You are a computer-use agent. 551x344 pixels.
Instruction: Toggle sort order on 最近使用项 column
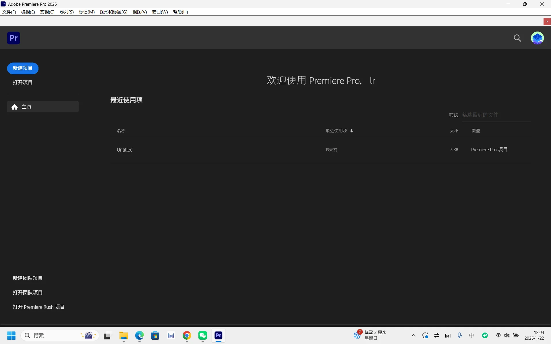pyautogui.click(x=339, y=131)
